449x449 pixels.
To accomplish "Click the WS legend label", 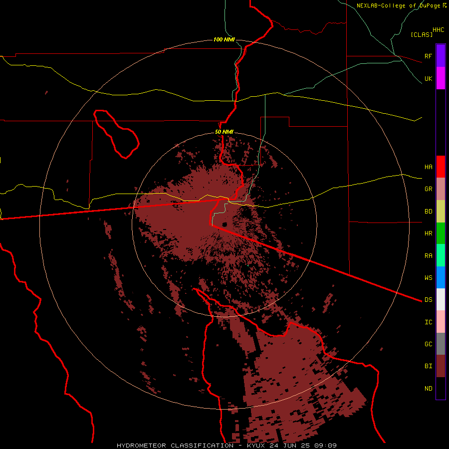I will coord(428,278).
